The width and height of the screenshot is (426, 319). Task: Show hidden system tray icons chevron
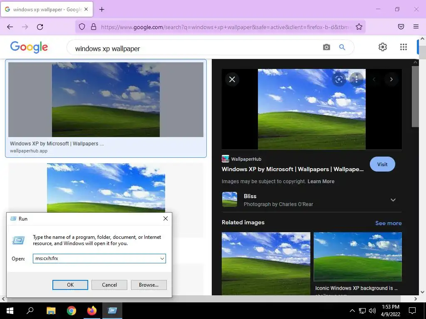(x=352, y=311)
